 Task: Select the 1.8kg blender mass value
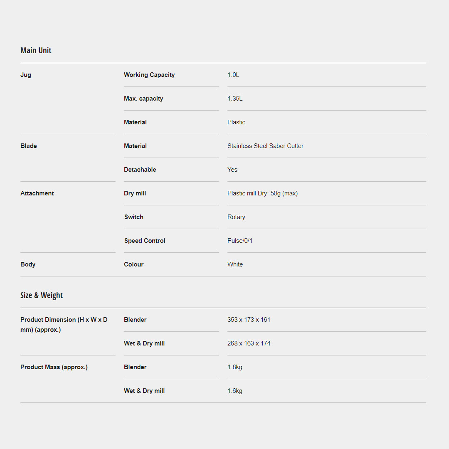(235, 367)
